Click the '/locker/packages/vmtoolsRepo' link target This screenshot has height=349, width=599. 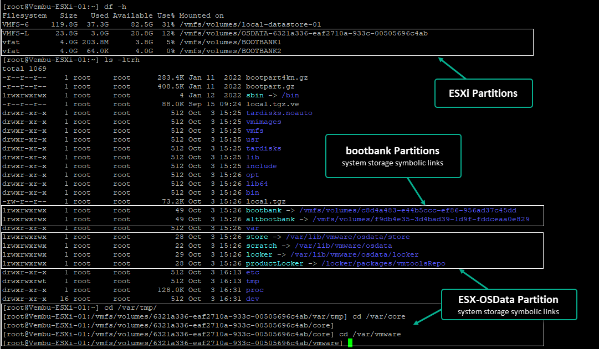point(383,263)
